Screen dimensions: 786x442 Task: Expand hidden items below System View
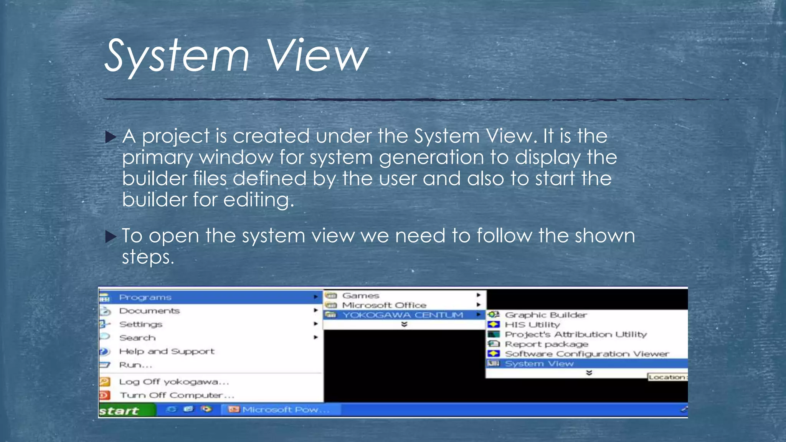coord(589,373)
